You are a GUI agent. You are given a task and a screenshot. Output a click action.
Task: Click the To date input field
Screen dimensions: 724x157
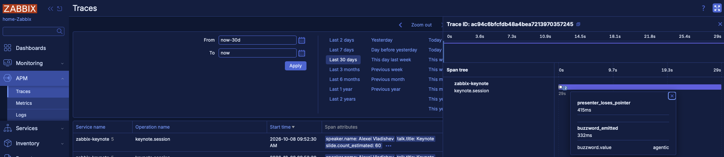(x=257, y=53)
